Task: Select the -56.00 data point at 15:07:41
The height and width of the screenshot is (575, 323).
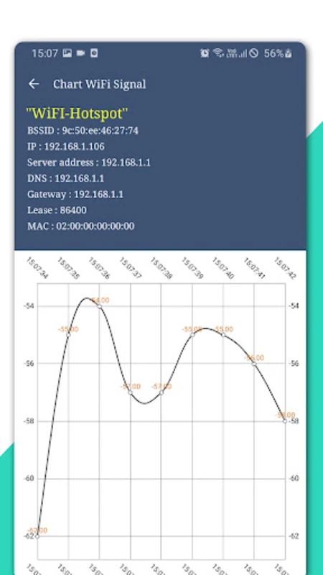Action: tap(254, 364)
